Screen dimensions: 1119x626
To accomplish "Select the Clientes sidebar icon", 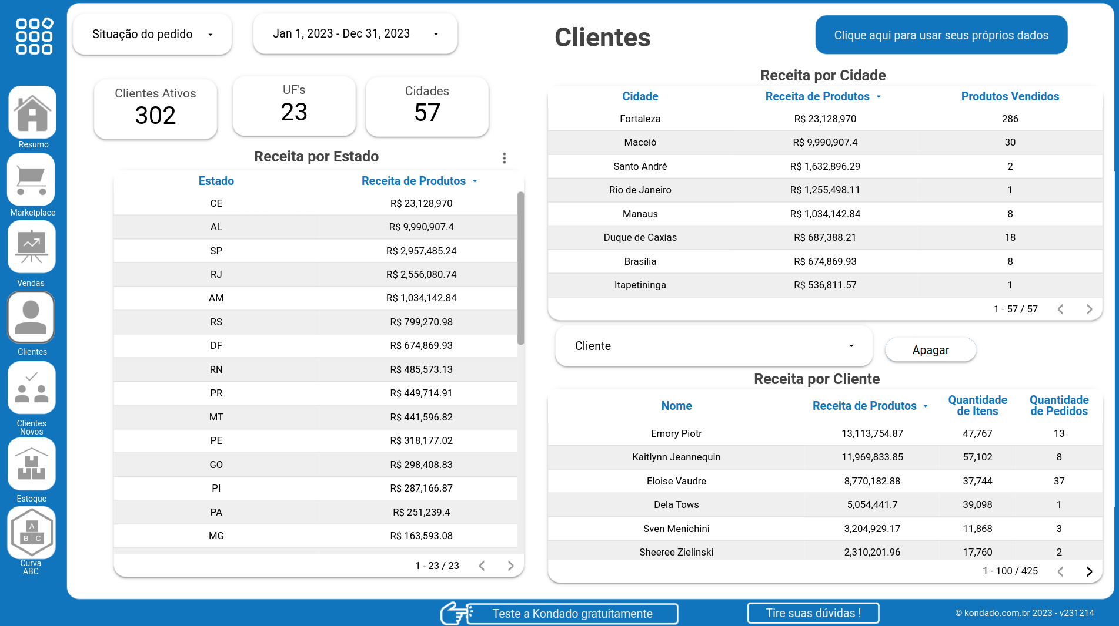I will click(31, 317).
